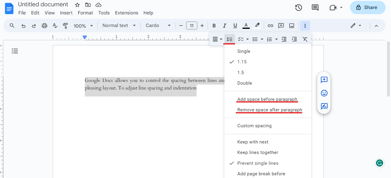Open the Cardo font dropdown

(x=158, y=26)
